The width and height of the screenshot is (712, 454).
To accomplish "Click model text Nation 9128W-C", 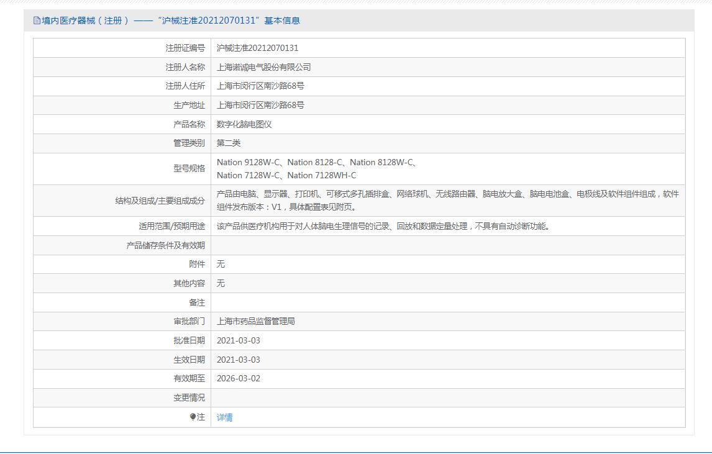I will [249, 162].
